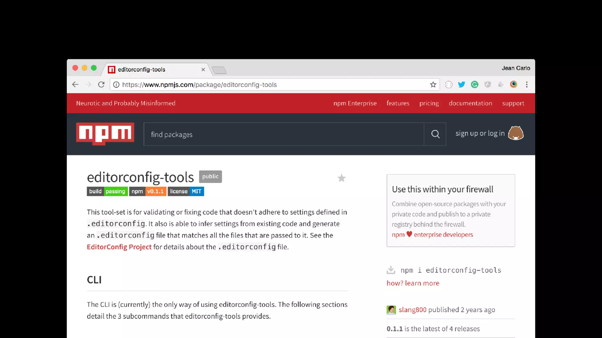Open a new tab button
602x338 pixels.
pos(219,70)
